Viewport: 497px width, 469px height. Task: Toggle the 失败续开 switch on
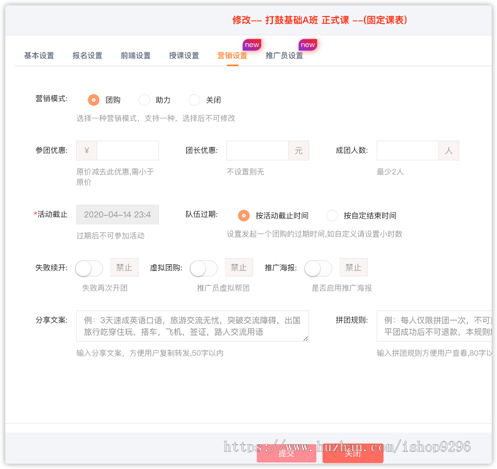coord(88,267)
